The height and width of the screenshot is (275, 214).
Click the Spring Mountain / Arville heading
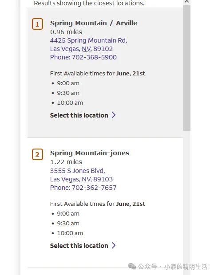pos(94,23)
